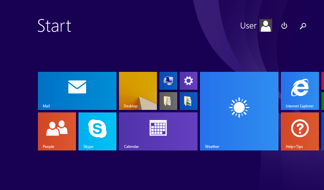Launch Skype from the Start screen
The width and height of the screenshot is (324, 190).
tap(97, 131)
